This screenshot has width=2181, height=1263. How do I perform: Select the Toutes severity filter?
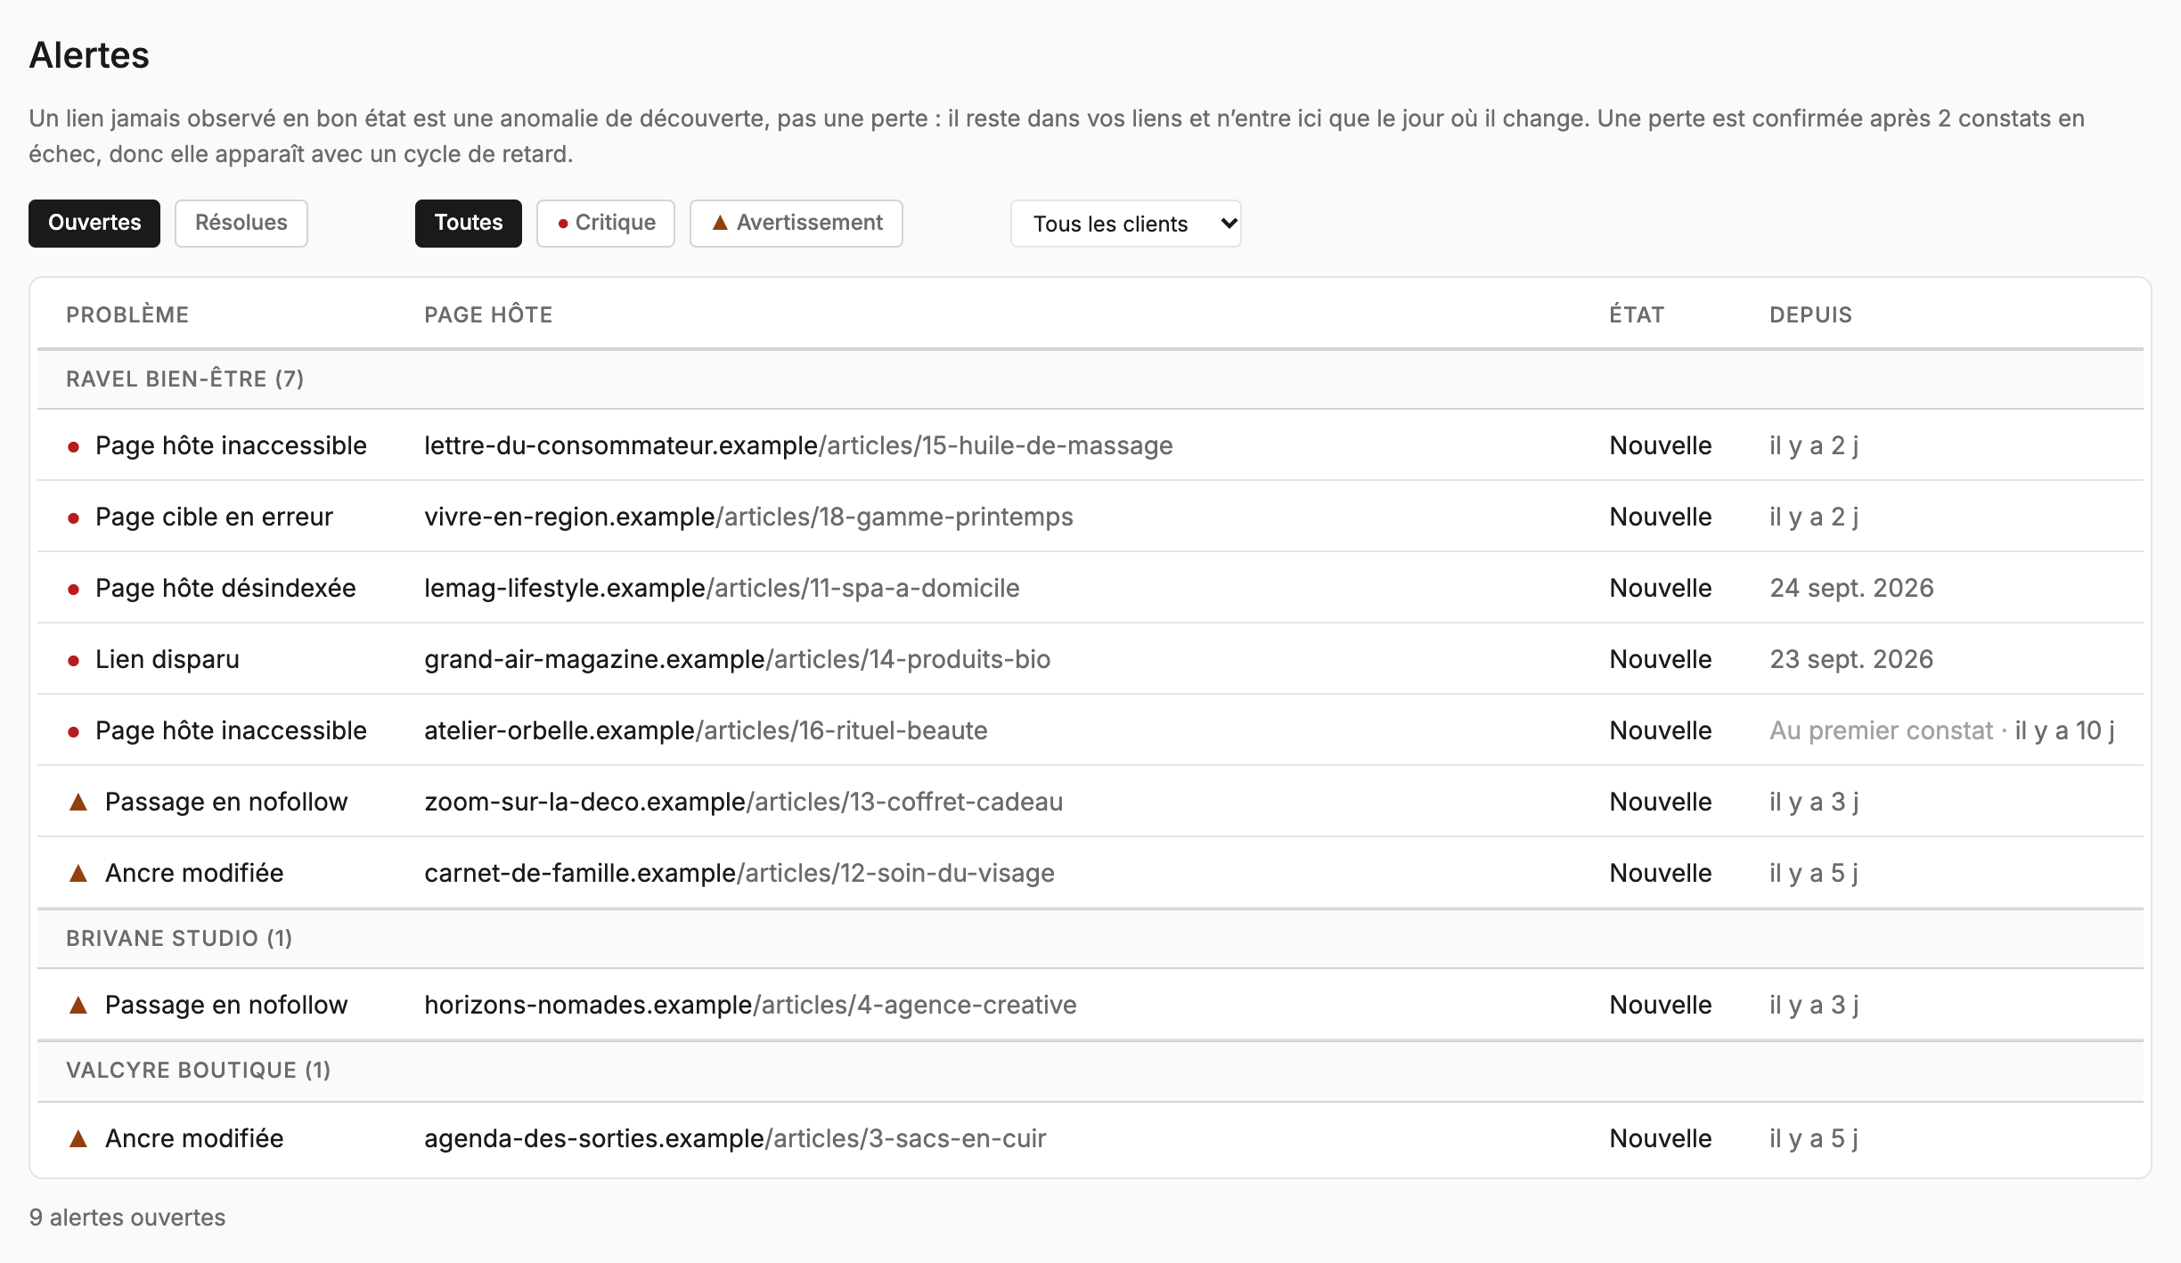tap(469, 223)
